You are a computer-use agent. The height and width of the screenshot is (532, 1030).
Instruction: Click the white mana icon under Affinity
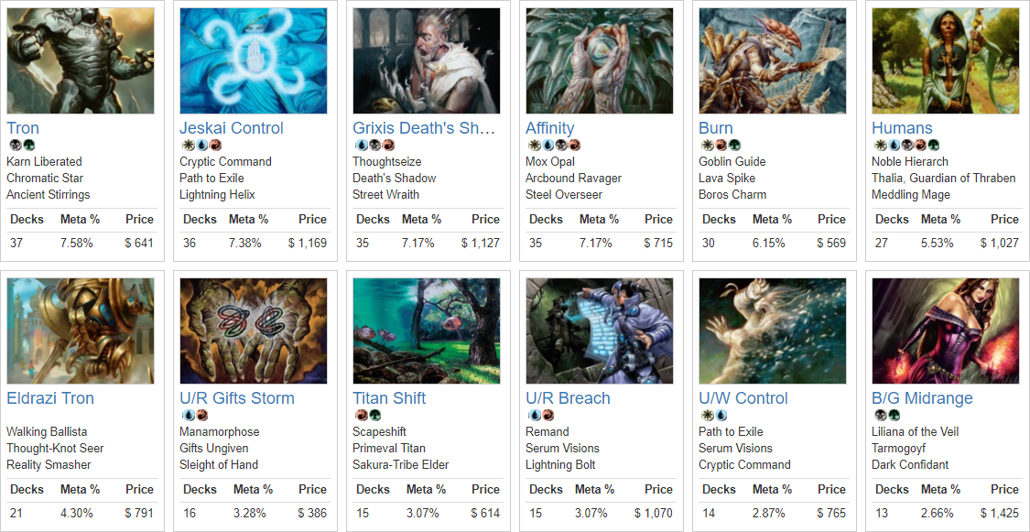[531, 146]
